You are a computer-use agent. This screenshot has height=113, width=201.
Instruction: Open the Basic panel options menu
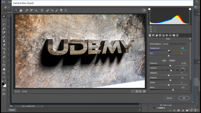(190, 39)
